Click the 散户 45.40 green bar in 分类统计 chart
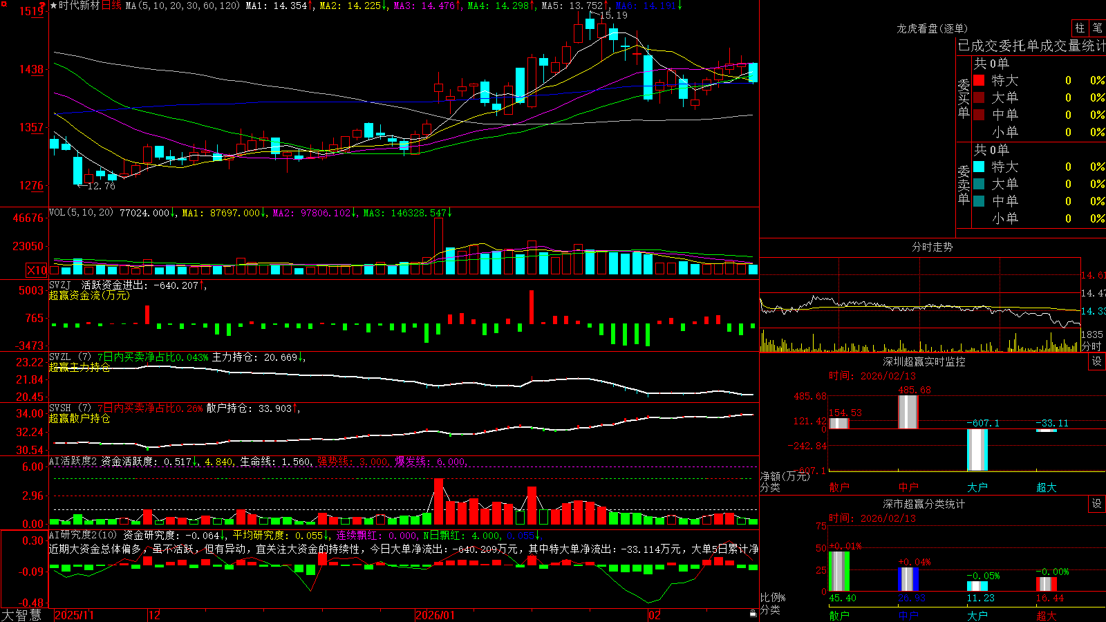Screen dimensions: 1106x622 tap(839, 572)
